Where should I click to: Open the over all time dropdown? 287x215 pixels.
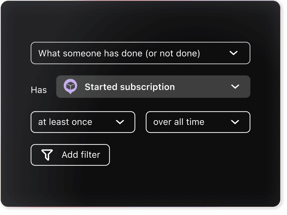pyautogui.click(x=198, y=122)
